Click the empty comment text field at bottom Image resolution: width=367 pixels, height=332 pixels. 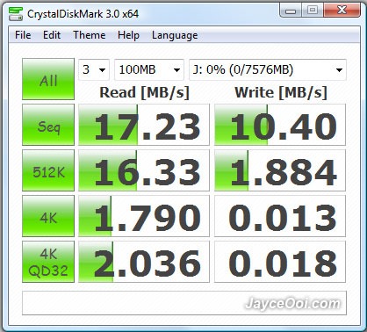(184, 303)
